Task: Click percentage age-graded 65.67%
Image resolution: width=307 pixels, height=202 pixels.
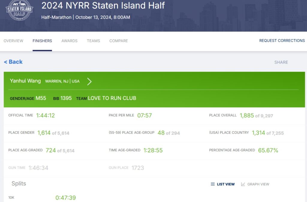Action: click(268, 150)
